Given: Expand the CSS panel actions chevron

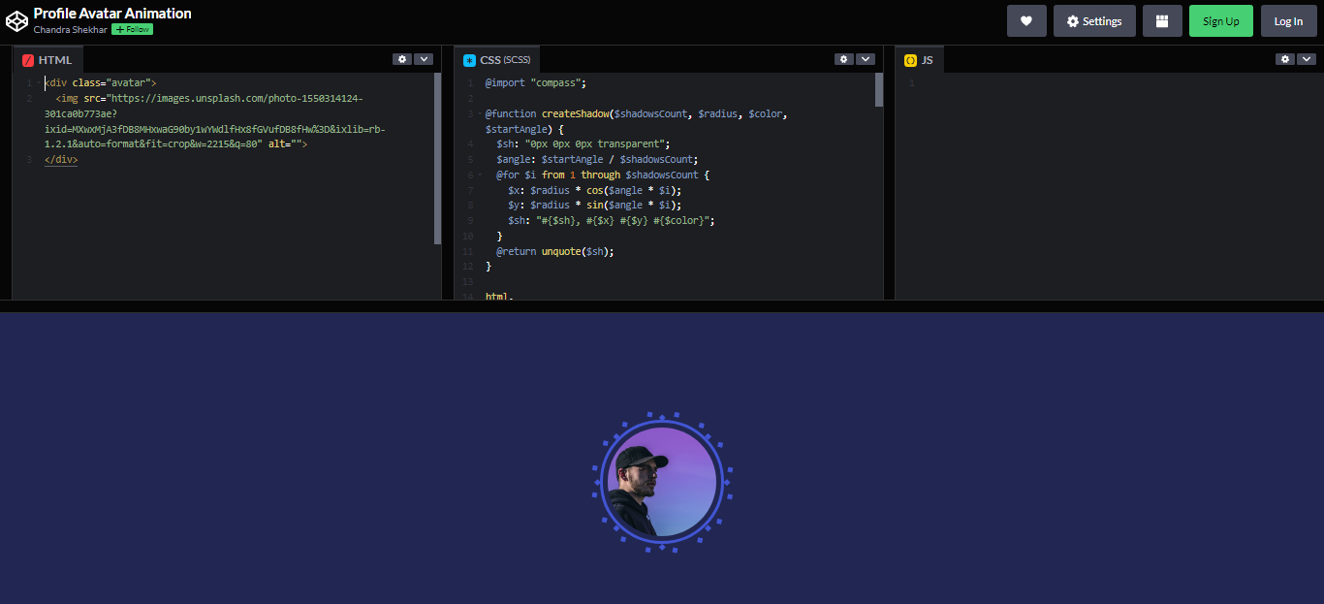Looking at the screenshot, I should pyautogui.click(x=866, y=58).
